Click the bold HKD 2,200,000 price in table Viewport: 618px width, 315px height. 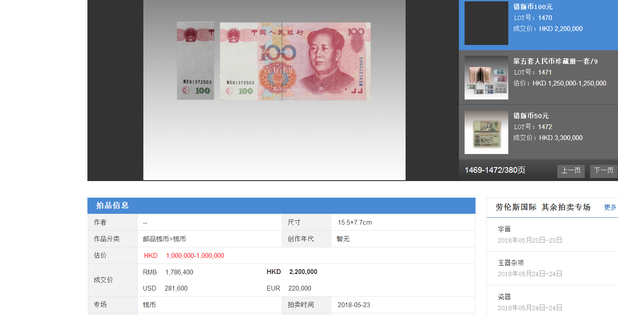[292, 272]
